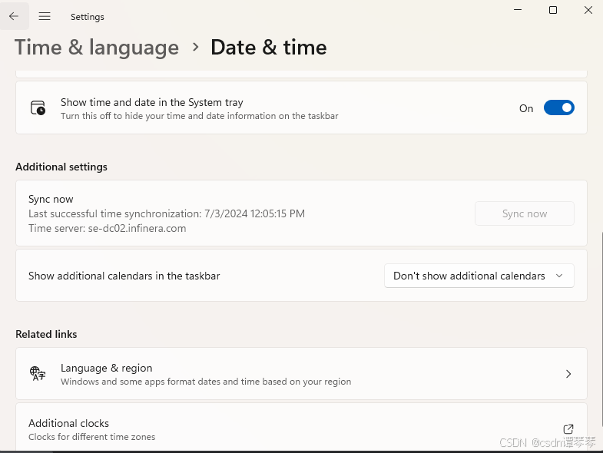Click the Additional clocks external link icon
Image resolution: width=603 pixels, height=453 pixels.
click(x=568, y=429)
